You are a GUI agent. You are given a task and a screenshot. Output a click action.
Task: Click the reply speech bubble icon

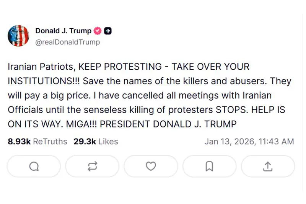(x=34, y=166)
